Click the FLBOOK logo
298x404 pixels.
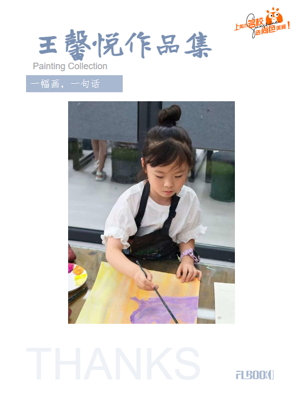(254, 375)
